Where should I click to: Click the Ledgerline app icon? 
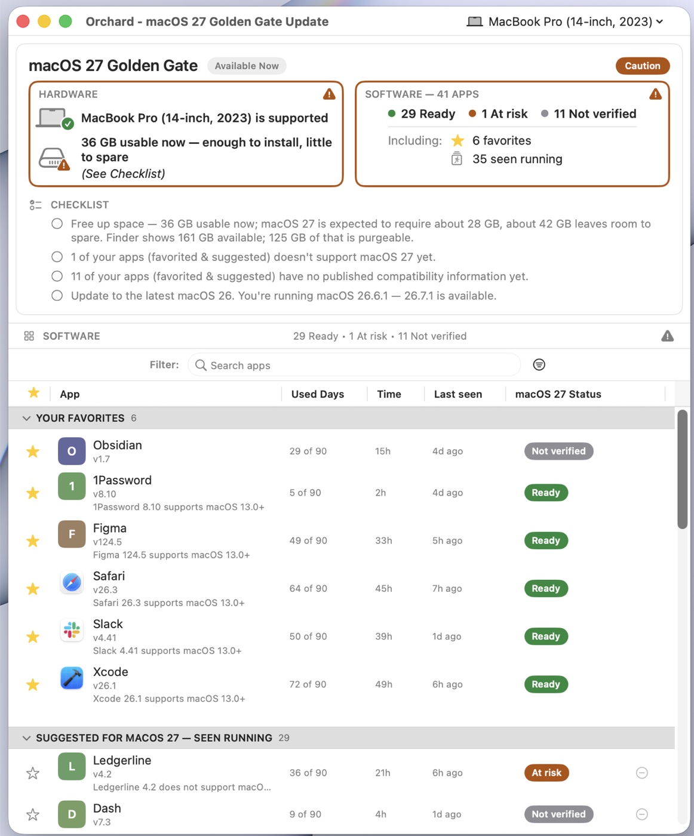72,766
